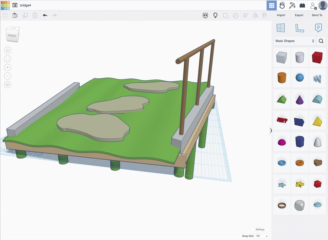Open the Basic Shapes dropdown
The image size is (328, 240).
[x=295, y=41]
